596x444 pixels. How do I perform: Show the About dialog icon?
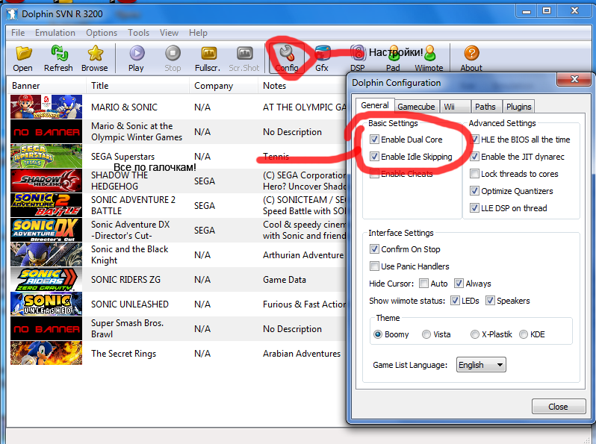point(472,53)
